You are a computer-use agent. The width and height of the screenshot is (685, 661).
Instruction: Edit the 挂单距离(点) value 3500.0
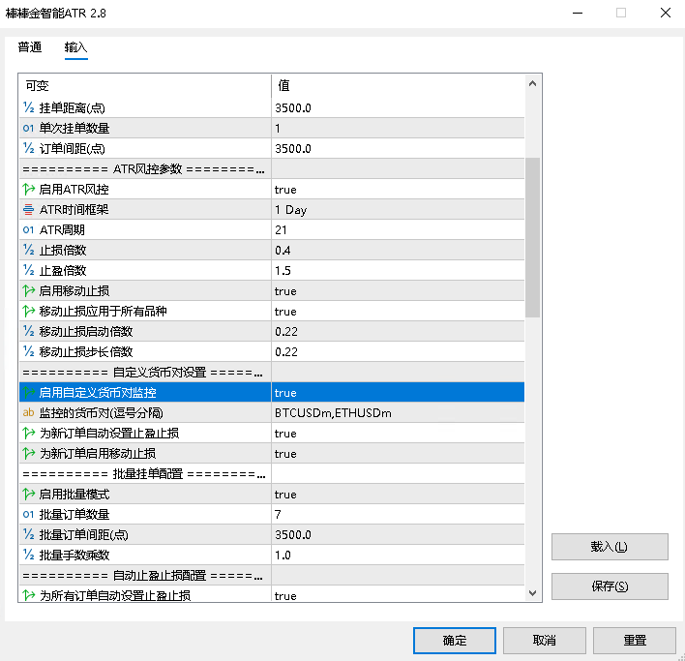398,107
